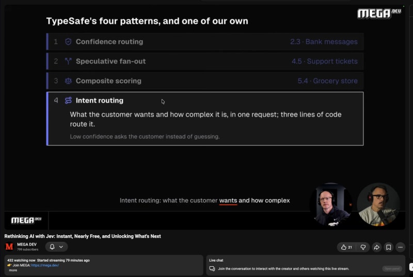The image size is (413, 277).
Task: Click the video title 'Rethinking AI with Jev'
Action: tap(83, 236)
